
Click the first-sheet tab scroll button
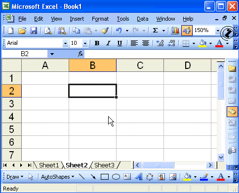(x=5, y=165)
